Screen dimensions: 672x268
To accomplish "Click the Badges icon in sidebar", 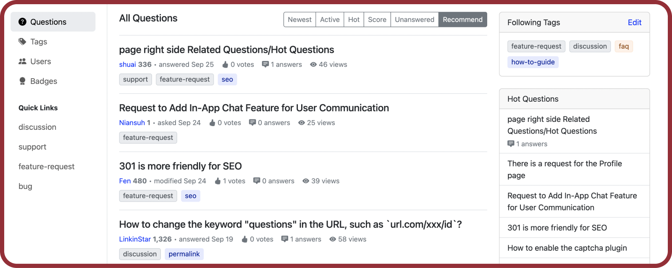I will tap(23, 81).
